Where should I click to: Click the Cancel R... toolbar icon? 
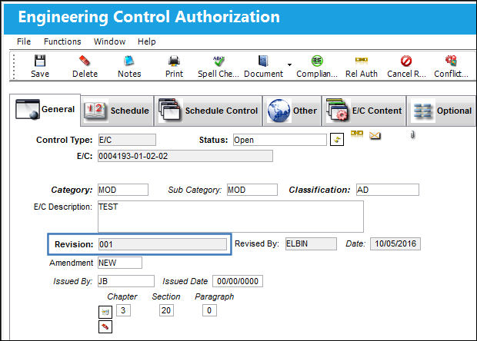406,61
